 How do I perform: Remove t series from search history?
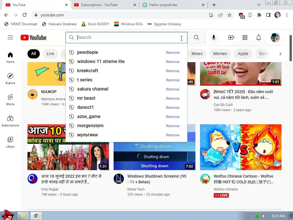pos(173,80)
